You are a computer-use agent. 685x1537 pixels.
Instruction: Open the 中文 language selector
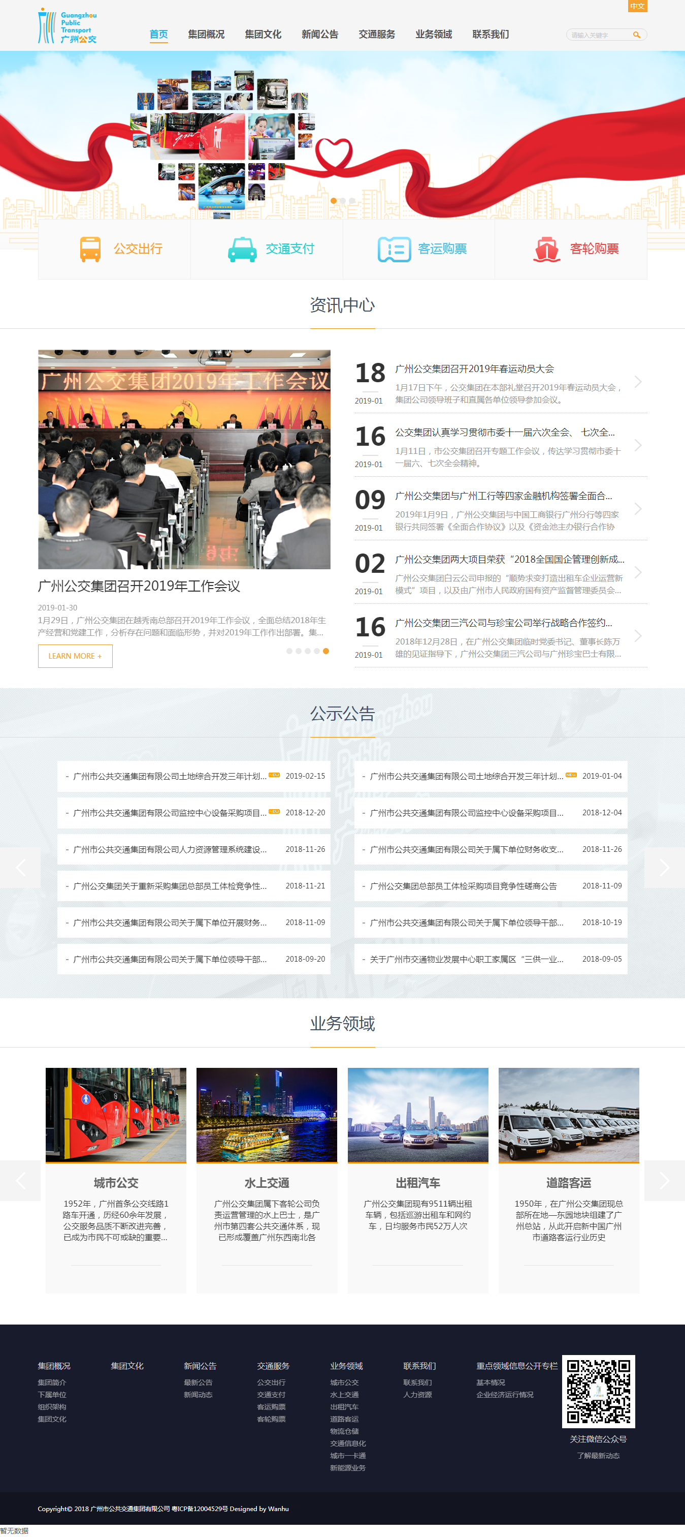637,6
